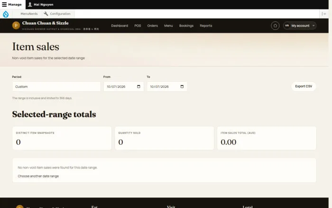Follow the Choose another date range link
Screen dimensions: 332x208
[x=38, y=176]
